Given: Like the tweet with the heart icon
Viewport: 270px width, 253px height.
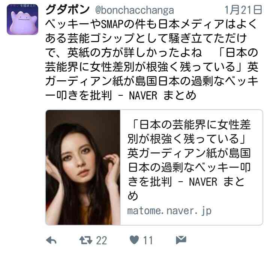Looking at the screenshot, I should point(134,240).
